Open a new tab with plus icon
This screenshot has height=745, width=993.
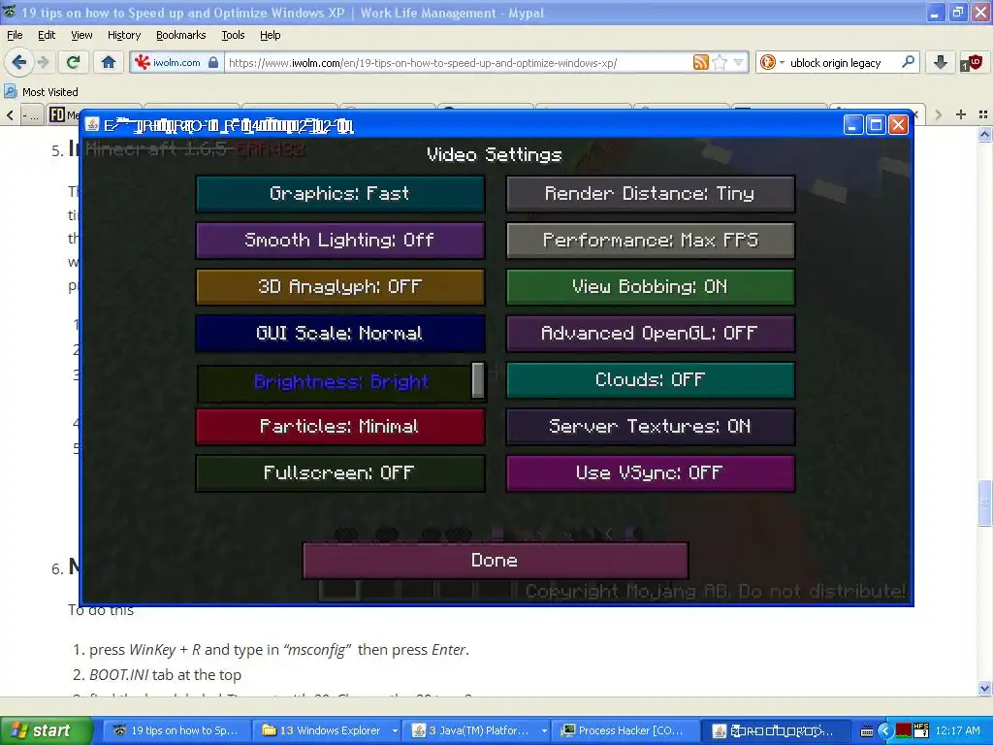click(x=961, y=114)
